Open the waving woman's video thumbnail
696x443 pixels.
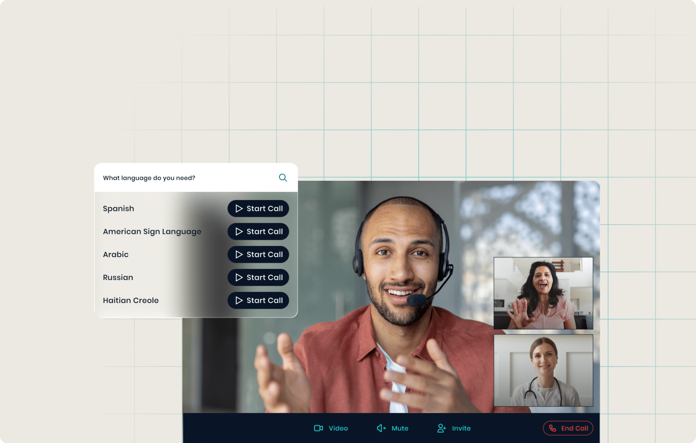point(543,293)
